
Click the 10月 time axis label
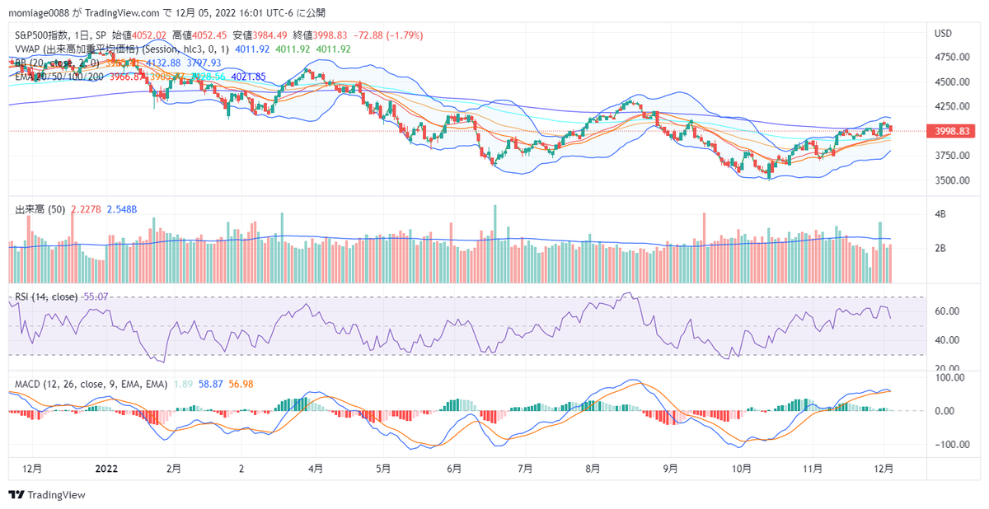pos(741,469)
